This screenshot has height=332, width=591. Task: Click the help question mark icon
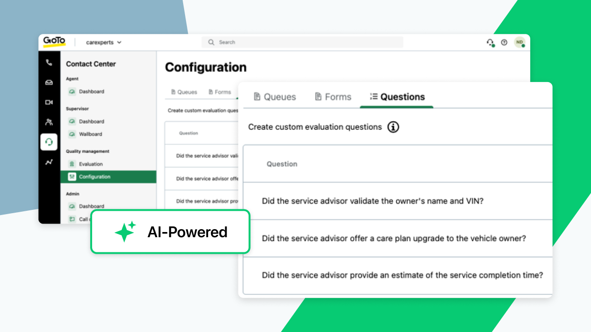(504, 42)
